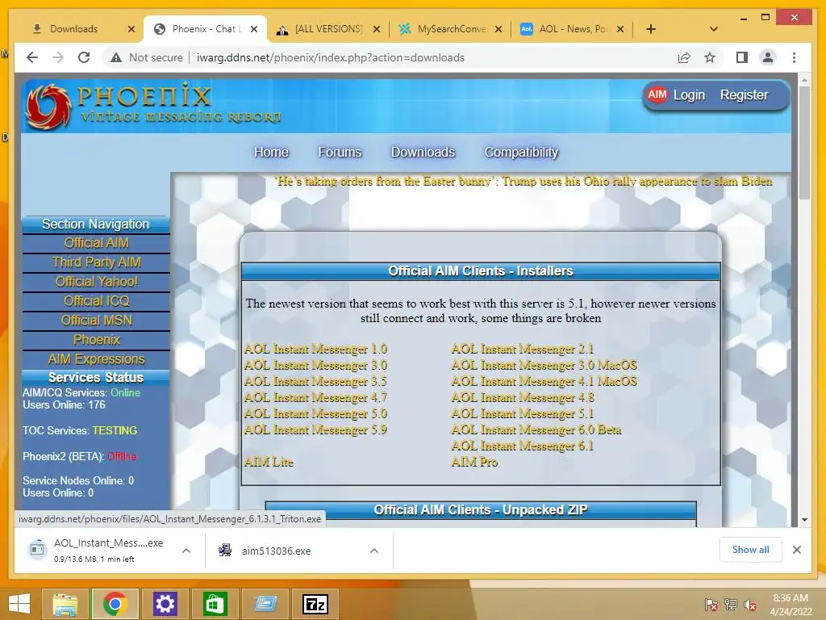Select Phoenix in sidebar navigation

97,340
